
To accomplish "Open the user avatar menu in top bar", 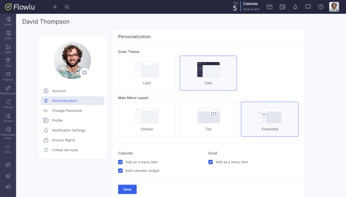I will click(x=334, y=7).
